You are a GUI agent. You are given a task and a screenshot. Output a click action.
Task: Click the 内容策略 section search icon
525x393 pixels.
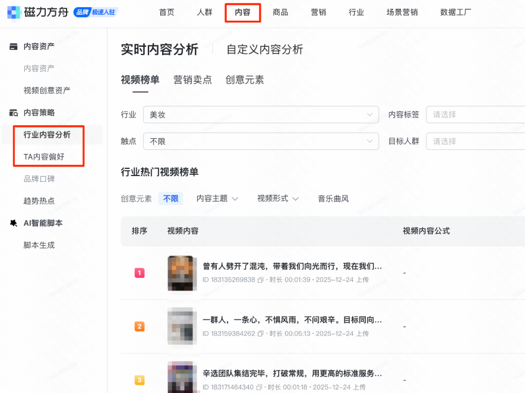coord(14,113)
